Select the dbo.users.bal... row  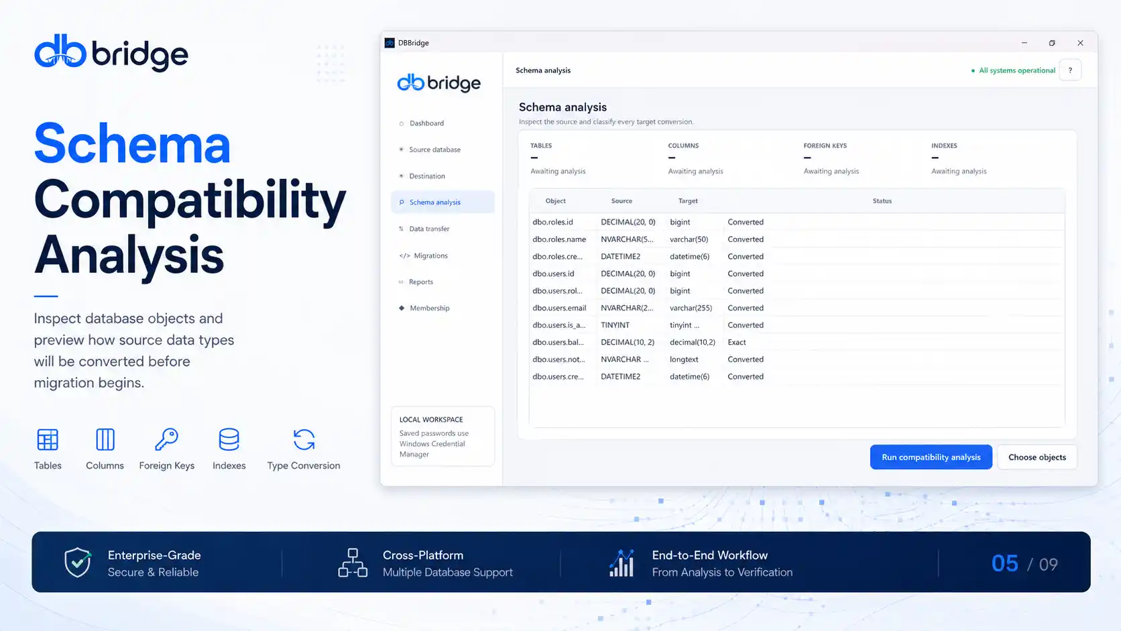point(796,343)
